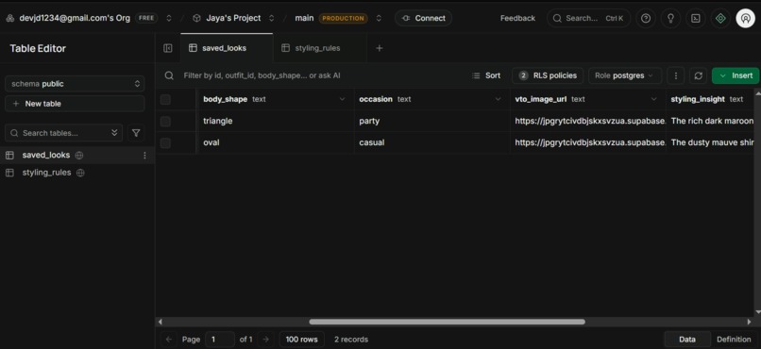Click the organization logo icon
The image size is (761, 349).
(x=10, y=19)
